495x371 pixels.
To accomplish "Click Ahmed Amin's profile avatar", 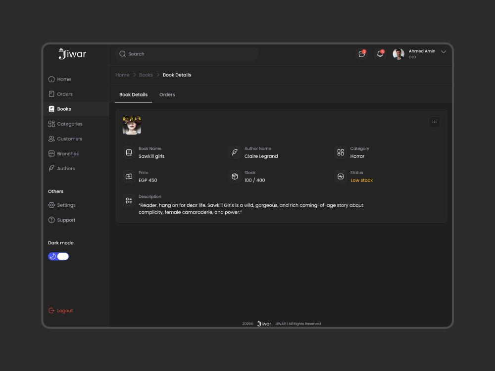I will click(398, 54).
